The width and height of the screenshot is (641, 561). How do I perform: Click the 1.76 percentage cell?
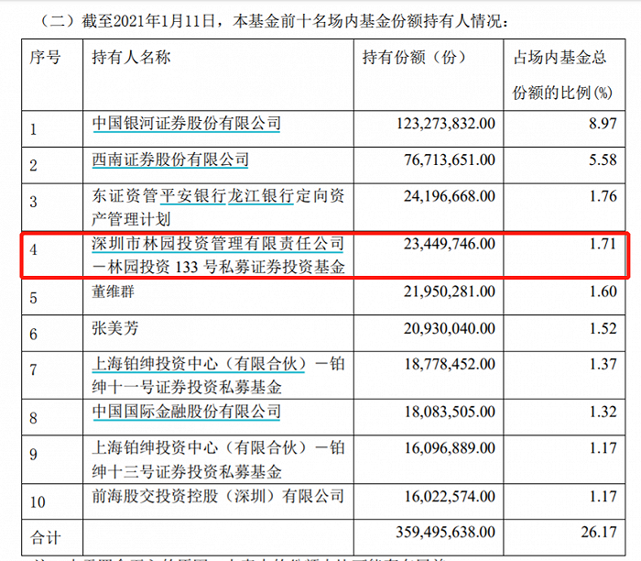(603, 196)
